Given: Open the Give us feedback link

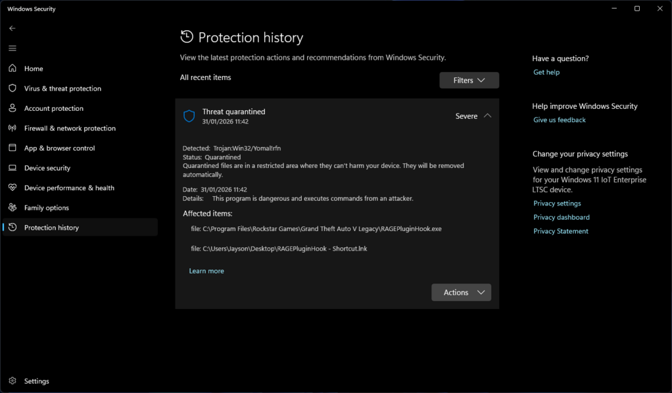Looking at the screenshot, I should pos(559,120).
